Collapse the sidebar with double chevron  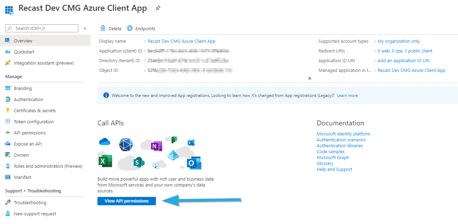point(85,28)
